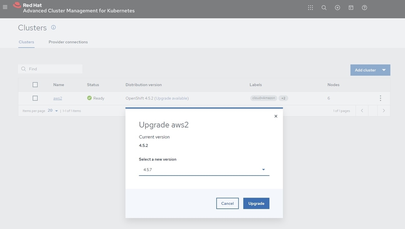Open the aws2 cluster link
Viewport: 405px width, 229px height.
[x=58, y=98]
